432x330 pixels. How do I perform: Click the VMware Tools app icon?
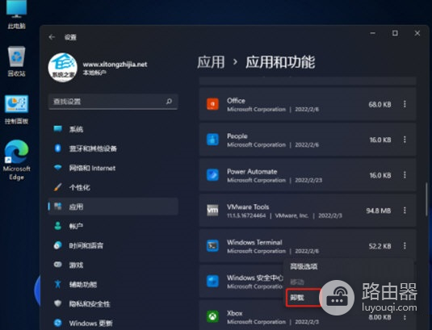[212, 211]
